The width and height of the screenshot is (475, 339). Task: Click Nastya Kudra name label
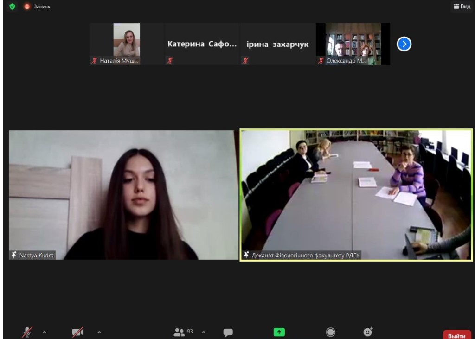(36, 255)
